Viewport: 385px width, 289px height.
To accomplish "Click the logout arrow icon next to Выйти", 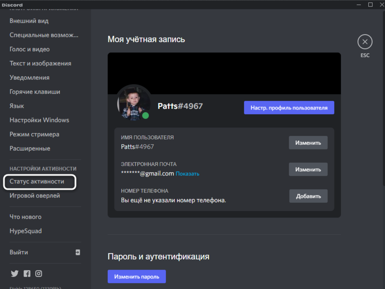I will click(78, 252).
